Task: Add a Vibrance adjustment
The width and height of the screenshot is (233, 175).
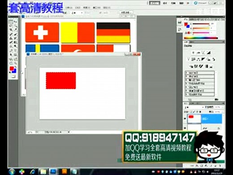Action: tap(189, 59)
